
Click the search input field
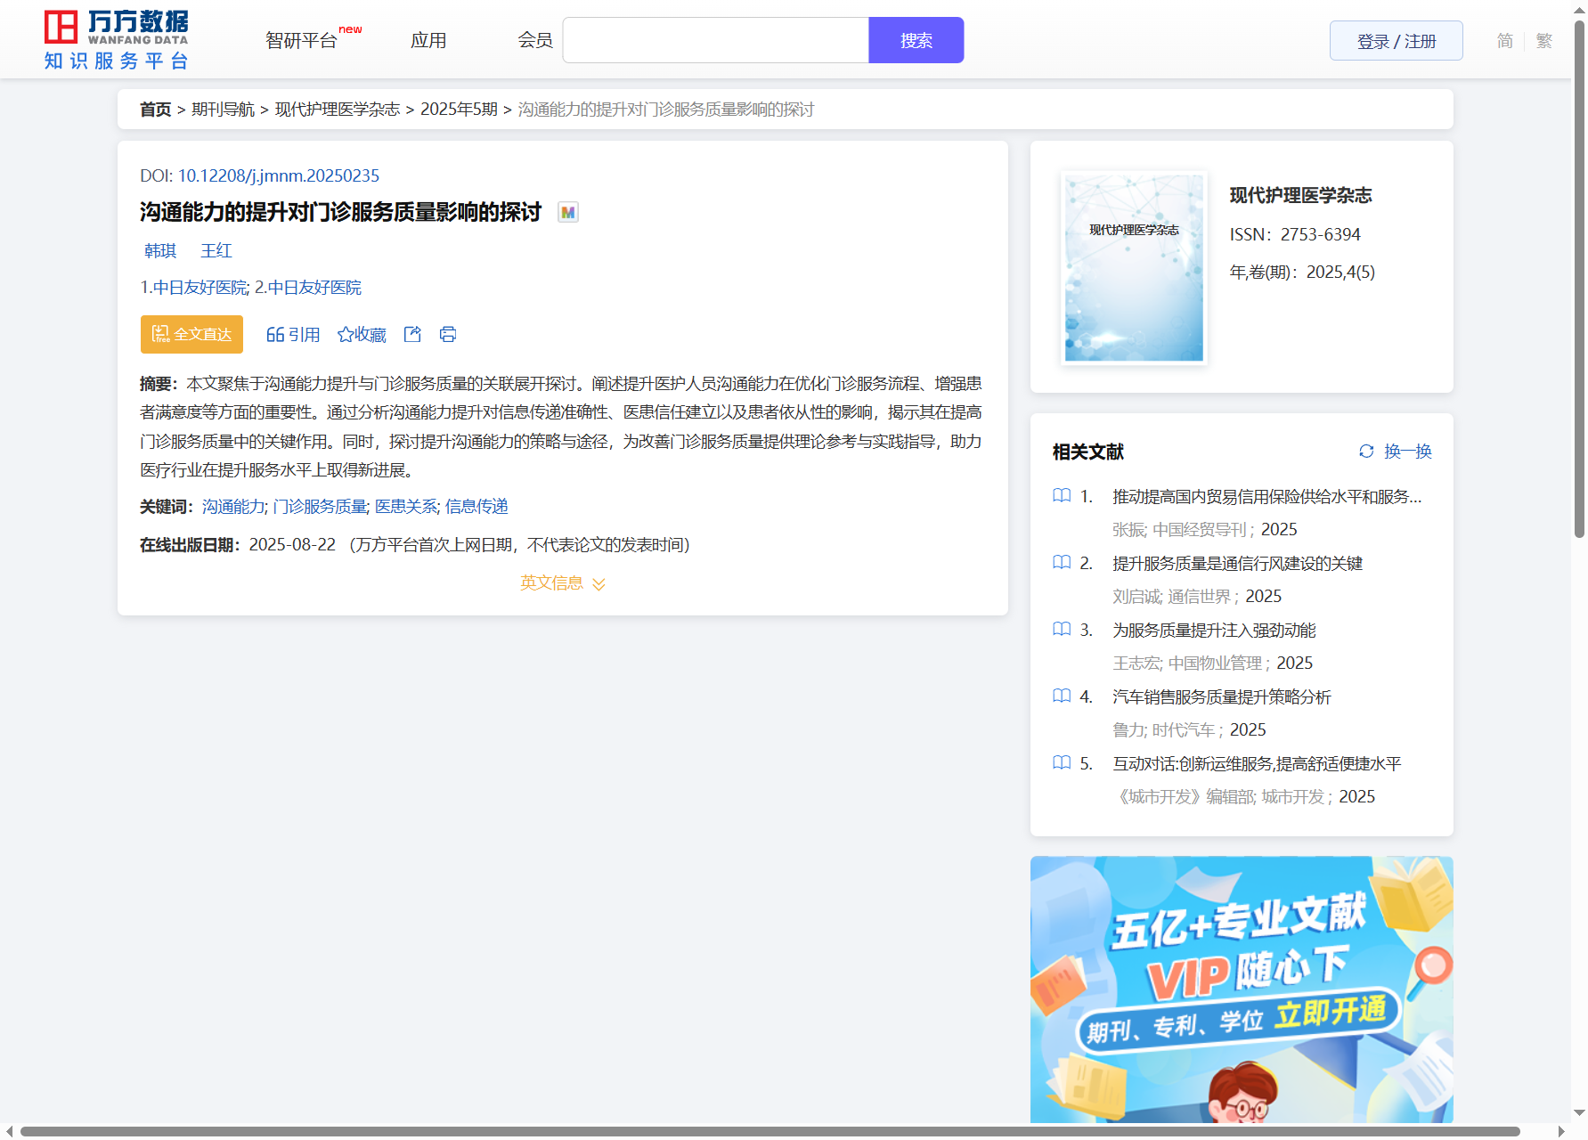pyautogui.click(x=715, y=41)
